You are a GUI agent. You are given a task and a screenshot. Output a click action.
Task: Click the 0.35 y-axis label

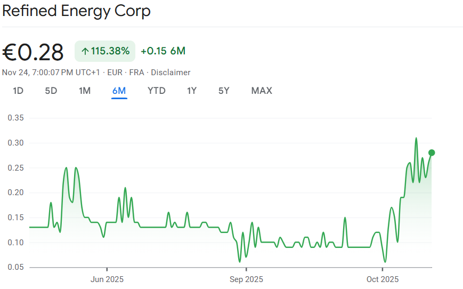click(15, 118)
